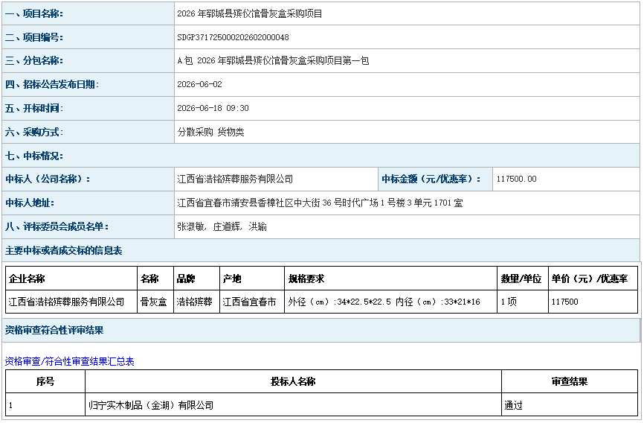This screenshot has height=423, width=644.
Task: Click procurement method 分散采购 货物类
Action: 210,132
